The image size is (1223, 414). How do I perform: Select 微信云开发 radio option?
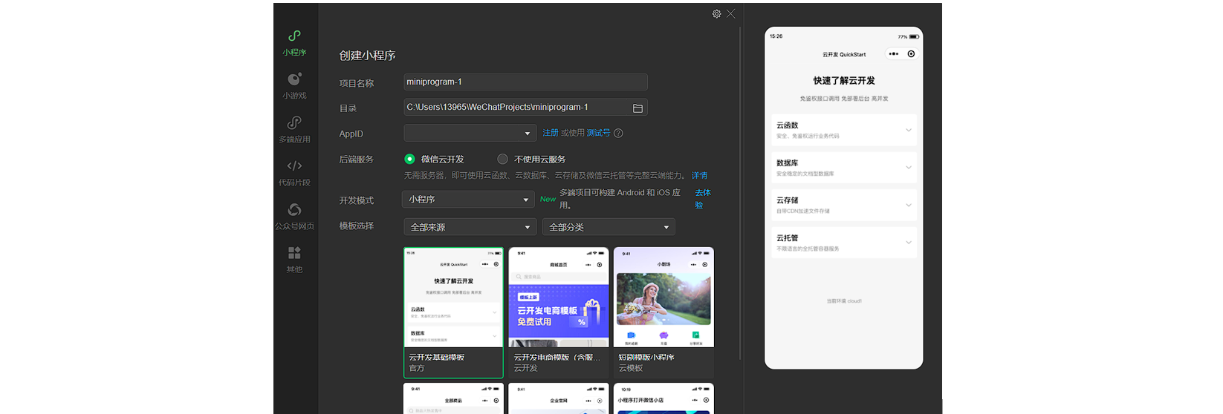tap(409, 159)
